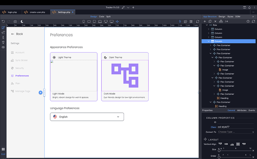Click the plus icon beside the project name
The image size is (257, 159).
(x=133, y=7)
